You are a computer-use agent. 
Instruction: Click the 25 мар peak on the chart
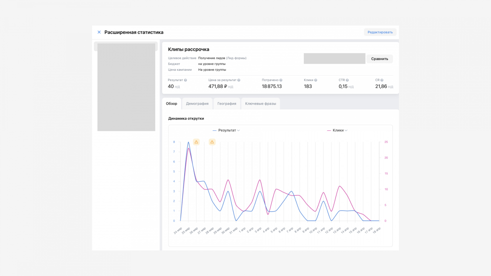point(188,143)
